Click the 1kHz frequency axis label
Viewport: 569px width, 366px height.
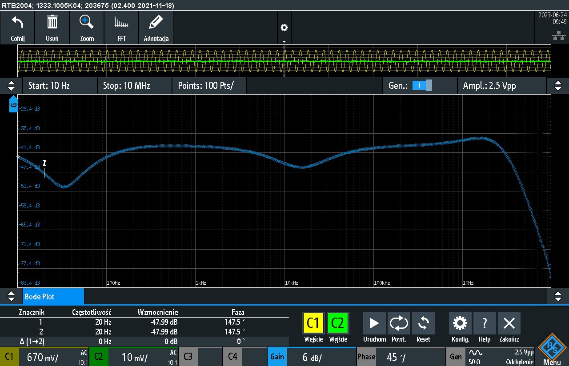(x=202, y=283)
